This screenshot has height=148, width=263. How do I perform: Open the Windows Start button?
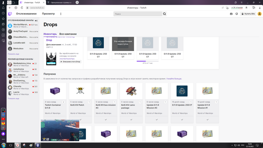[x=4, y=145]
